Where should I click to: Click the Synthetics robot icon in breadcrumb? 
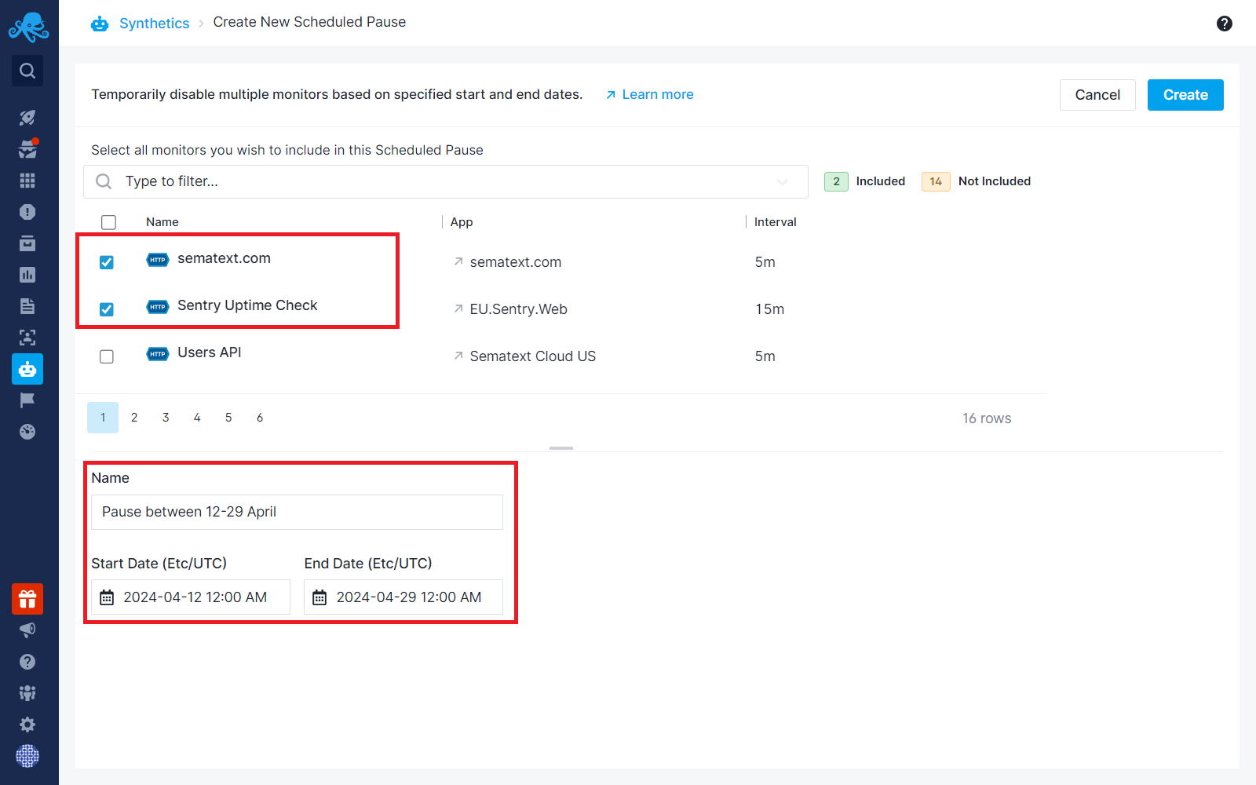point(100,24)
